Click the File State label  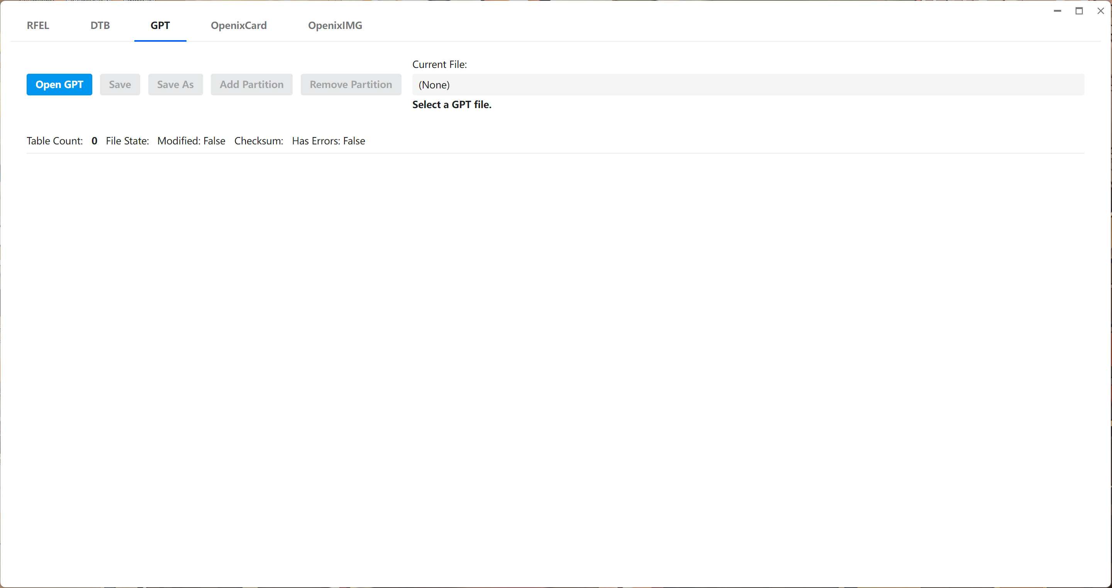[127, 141]
